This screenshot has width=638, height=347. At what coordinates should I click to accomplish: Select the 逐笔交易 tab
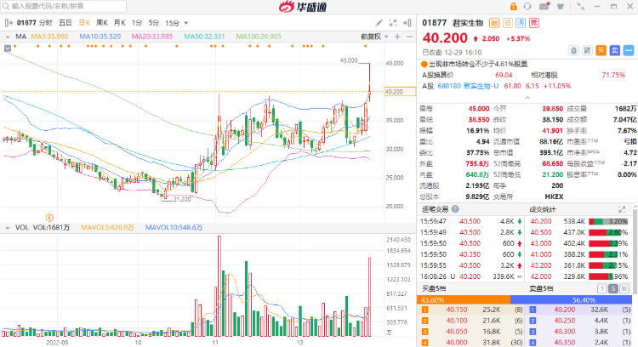pos(435,209)
